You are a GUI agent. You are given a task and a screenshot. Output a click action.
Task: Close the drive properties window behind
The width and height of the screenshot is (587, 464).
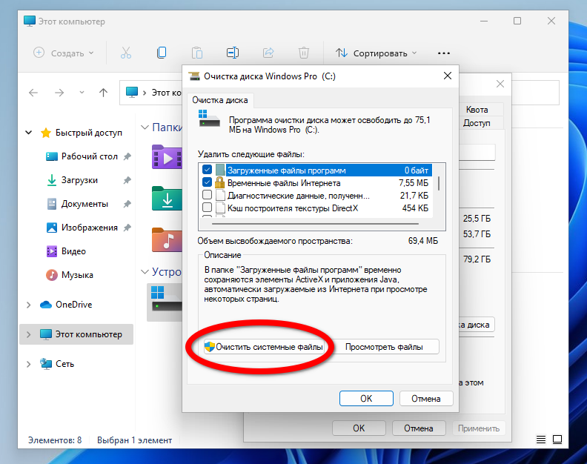click(x=500, y=84)
